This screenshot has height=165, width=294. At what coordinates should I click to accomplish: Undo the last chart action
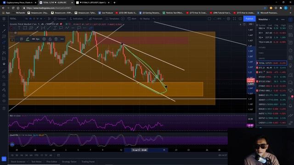(x=154, y=19)
